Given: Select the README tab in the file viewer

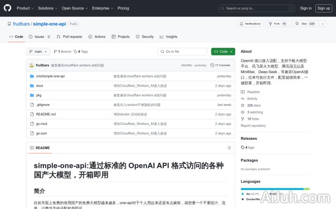Looking at the screenshot, I should coord(40,148).
